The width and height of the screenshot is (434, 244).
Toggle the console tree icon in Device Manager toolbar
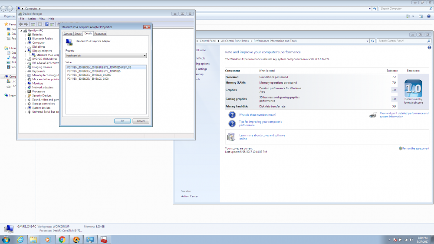click(x=33, y=24)
